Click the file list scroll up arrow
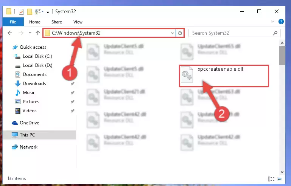291x186 pixels. [282, 43]
